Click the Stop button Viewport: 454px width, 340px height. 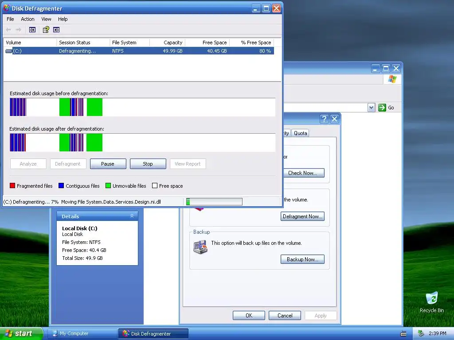148,164
